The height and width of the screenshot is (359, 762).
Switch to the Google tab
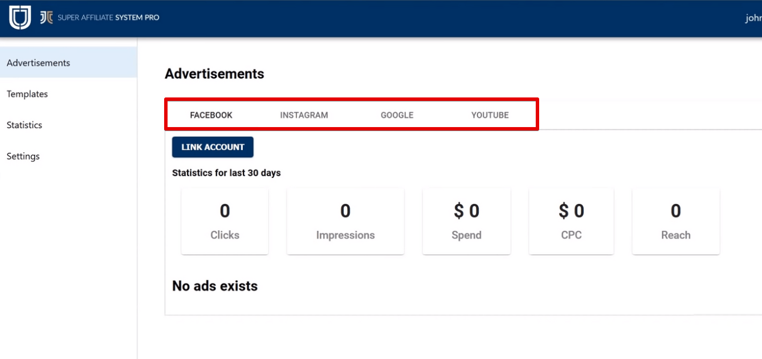397,115
